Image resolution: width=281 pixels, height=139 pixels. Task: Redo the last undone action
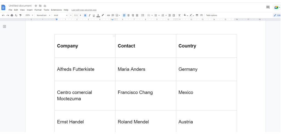(7, 15)
